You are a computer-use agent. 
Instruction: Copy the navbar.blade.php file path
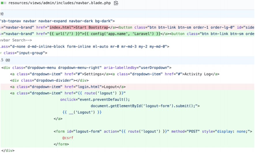[116, 3]
